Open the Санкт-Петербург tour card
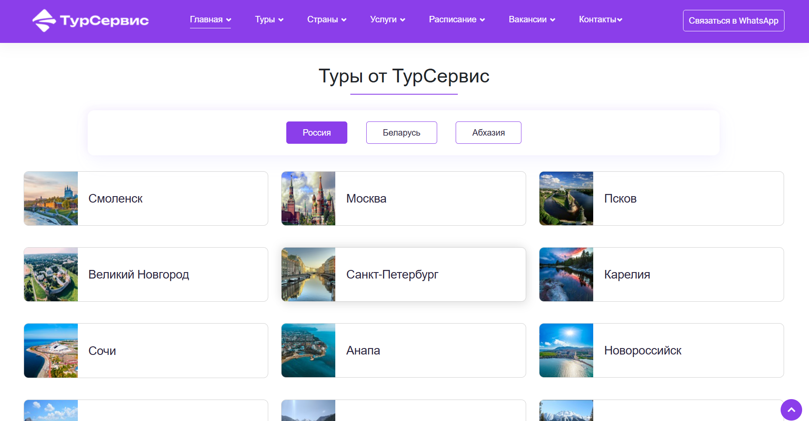Image resolution: width=809 pixels, height=421 pixels. (404, 275)
